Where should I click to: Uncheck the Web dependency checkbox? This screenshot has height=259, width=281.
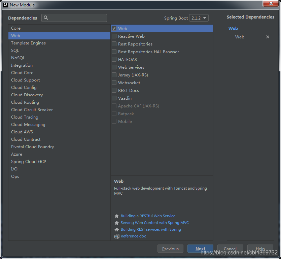point(114,29)
